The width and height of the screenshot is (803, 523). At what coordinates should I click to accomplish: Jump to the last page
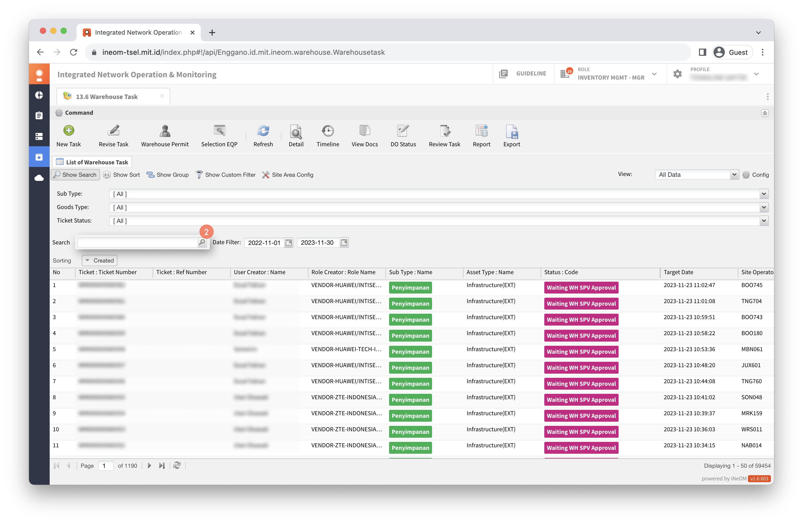162,466
